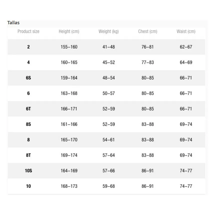Click the Weight (kg) column header
The height and width of the screenshot is (215, 215).
coord(108,31)
